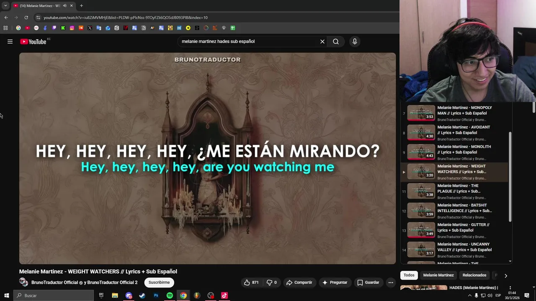Image resolution: width=536 pixels, height=301 pixels.
Task: Start voice search with microphone icon
Action: click(x=355, y=41)
